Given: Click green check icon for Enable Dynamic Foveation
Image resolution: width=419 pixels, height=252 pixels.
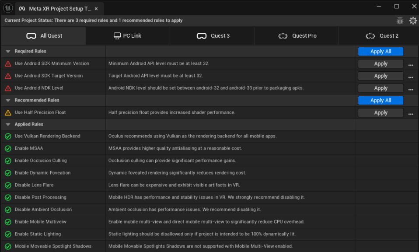Looking at the screenshot, I should pyautogui.click(x=8, y=173).
